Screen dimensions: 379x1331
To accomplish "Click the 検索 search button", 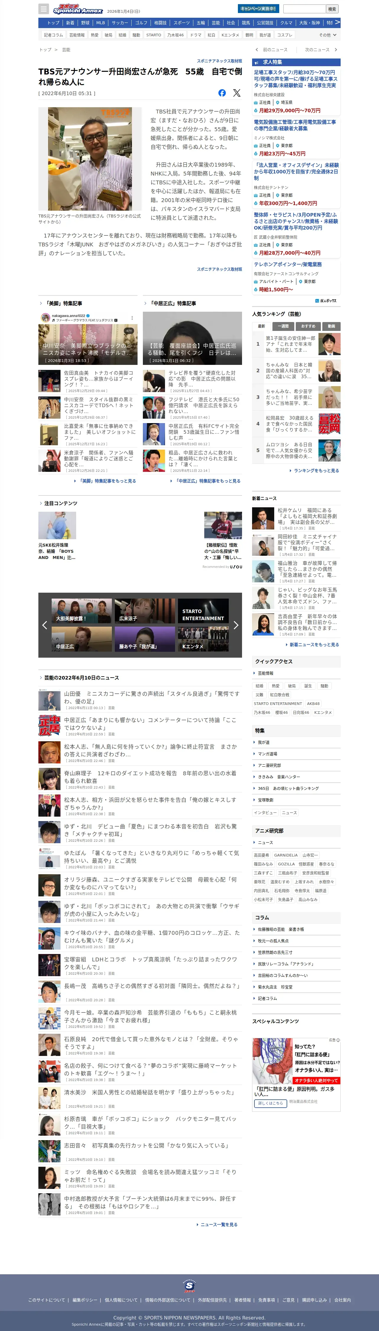I will [332, 9].
